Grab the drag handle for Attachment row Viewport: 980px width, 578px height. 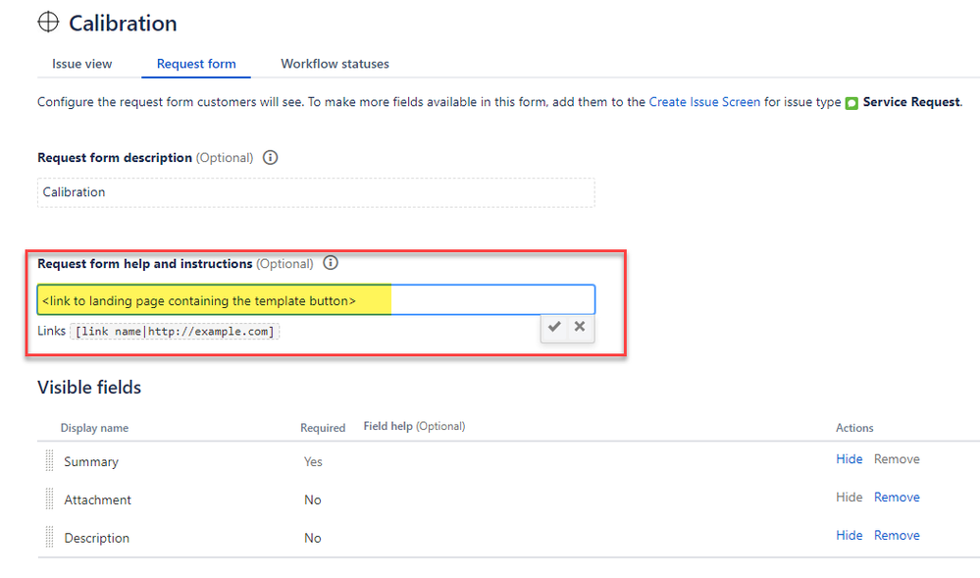click(x=50, y=499)
